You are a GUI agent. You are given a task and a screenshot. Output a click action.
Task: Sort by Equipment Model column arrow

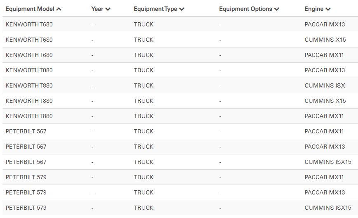(x=59, y=9)
